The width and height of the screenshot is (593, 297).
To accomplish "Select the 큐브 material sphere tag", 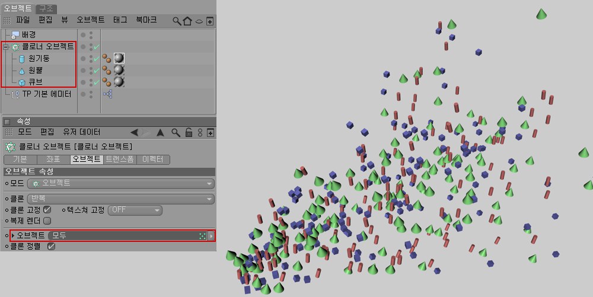I will (119, 82).
